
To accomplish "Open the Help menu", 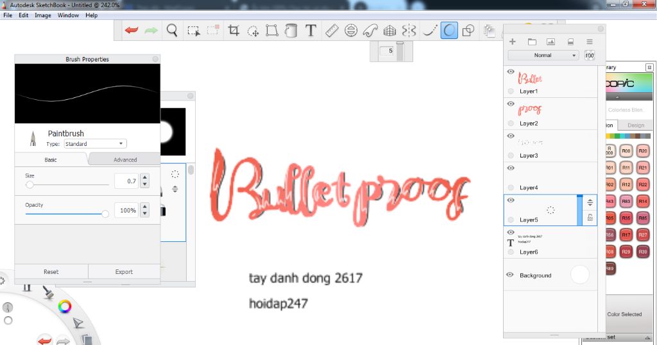I will (91, 15).
